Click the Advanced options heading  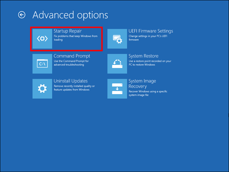click(x=70, y=15)
